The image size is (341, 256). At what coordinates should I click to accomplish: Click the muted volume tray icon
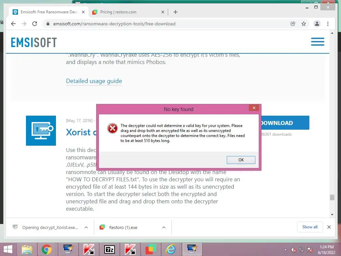point(294,250)
